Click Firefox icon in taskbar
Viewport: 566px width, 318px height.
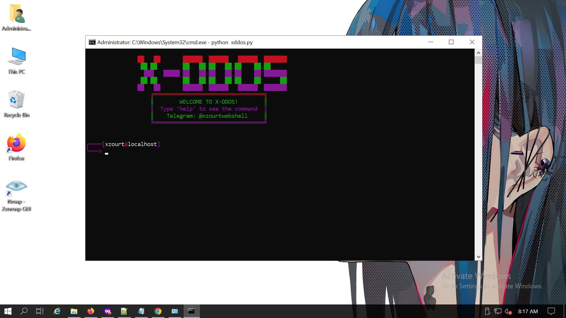pos(91,311)
